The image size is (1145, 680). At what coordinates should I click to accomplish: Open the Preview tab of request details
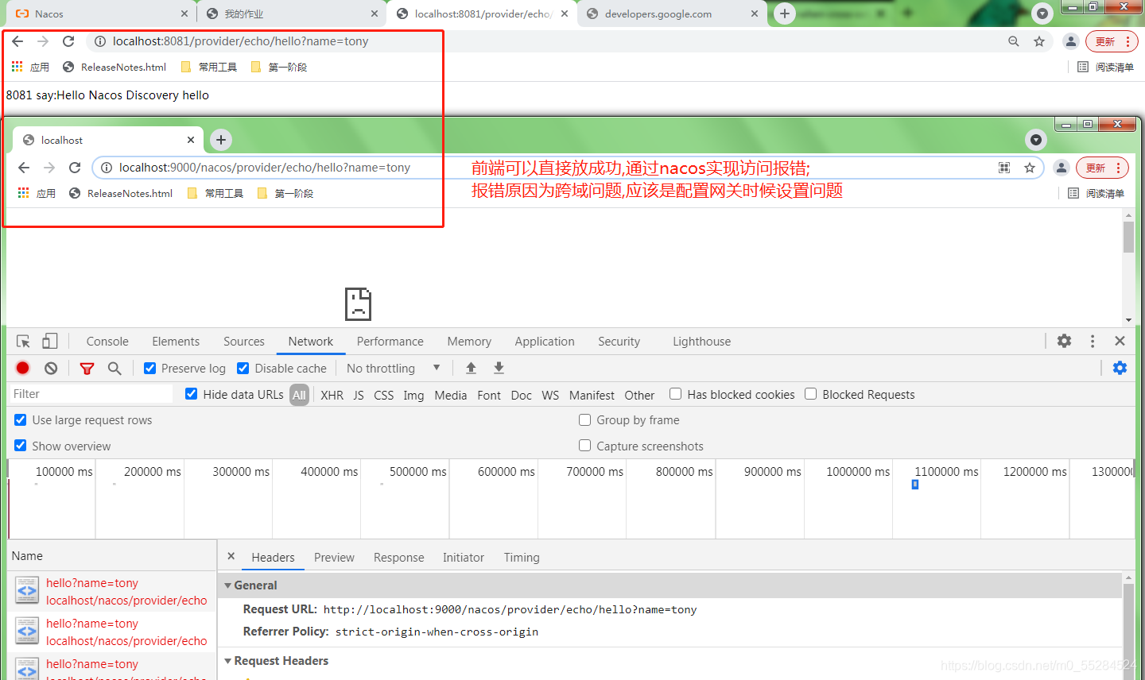tap(334, 558)
